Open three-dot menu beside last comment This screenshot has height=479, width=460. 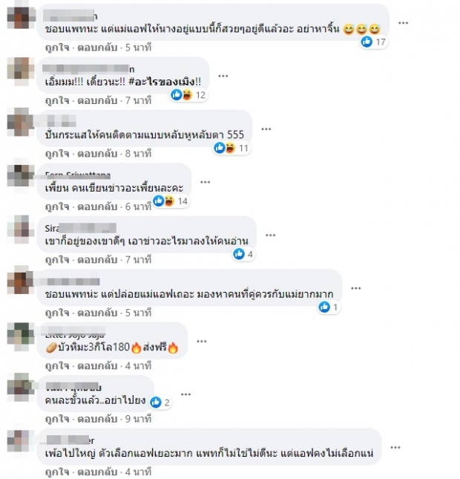(395, 448)
